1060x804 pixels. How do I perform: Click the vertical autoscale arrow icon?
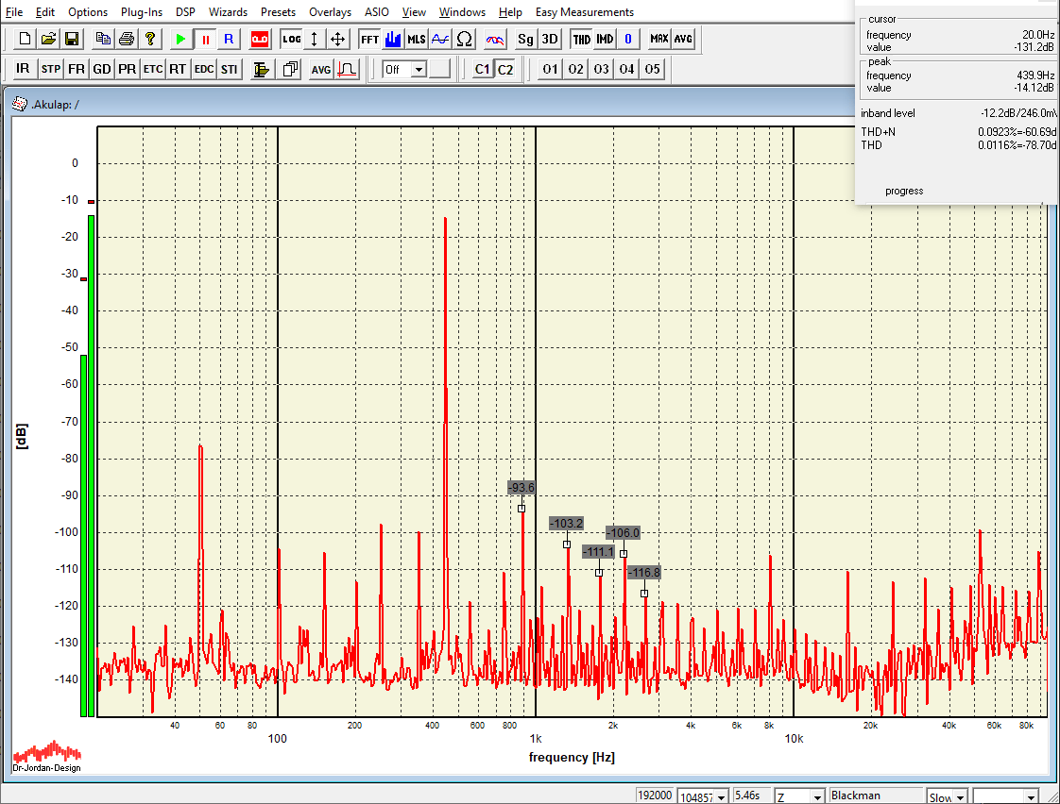315,39
